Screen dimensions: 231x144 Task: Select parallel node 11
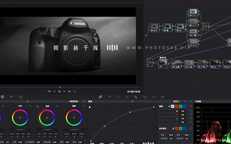(193, 43)
